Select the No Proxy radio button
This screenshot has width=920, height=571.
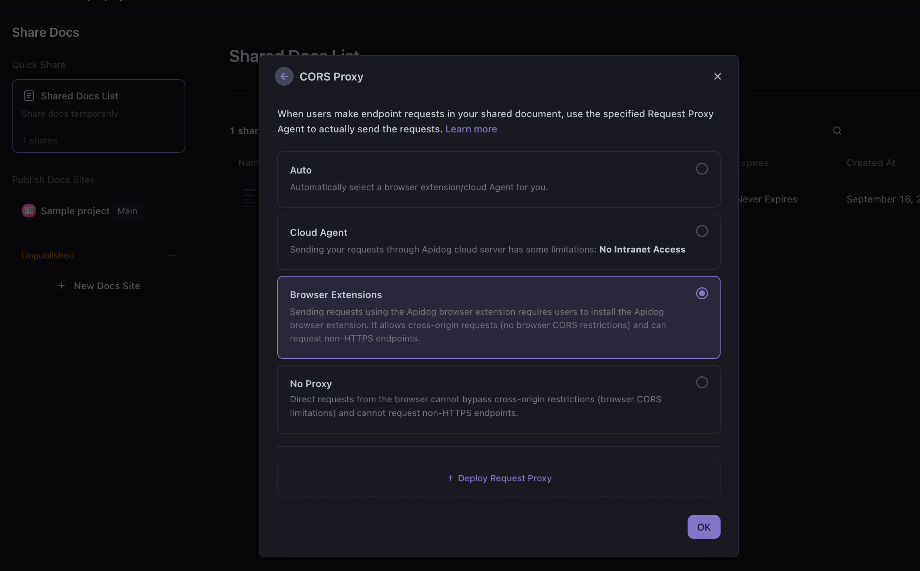[x=701, y=383]
